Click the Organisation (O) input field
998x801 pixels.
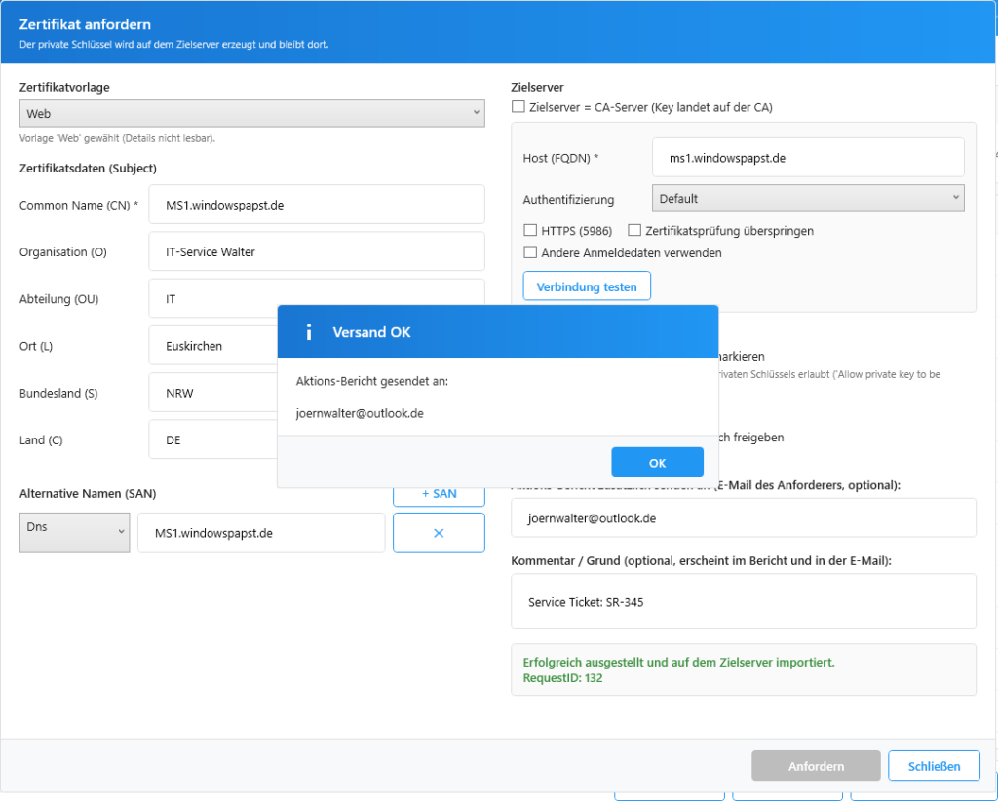click(317, 252)
